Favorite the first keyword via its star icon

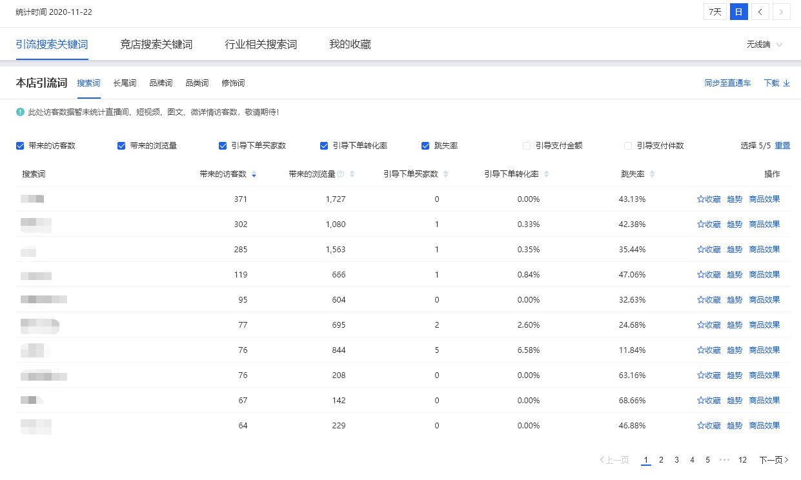click(700, 199)
